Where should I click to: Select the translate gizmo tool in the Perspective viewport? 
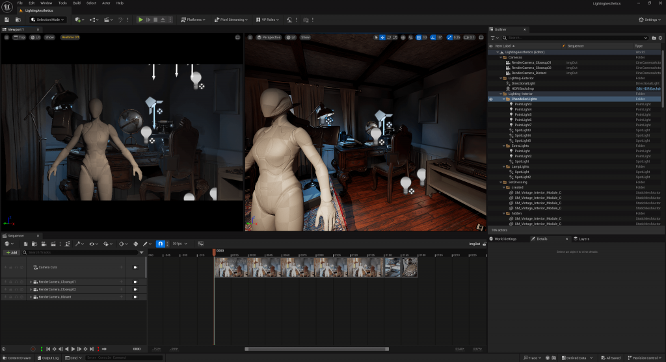(382, 38)
